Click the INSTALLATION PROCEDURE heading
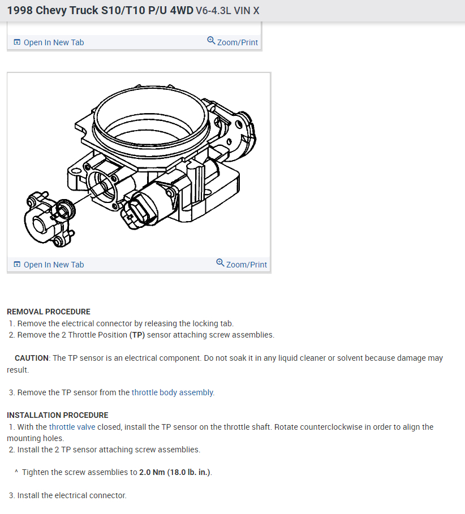 tap(58, 415)
